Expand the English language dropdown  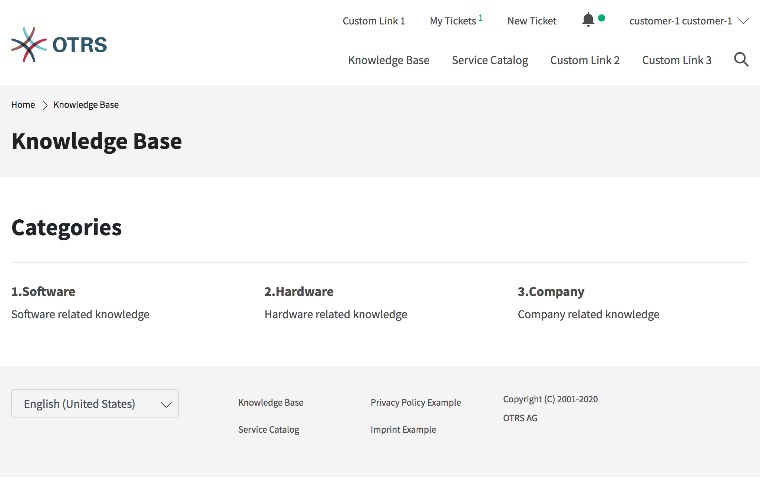tap(95, 403)
